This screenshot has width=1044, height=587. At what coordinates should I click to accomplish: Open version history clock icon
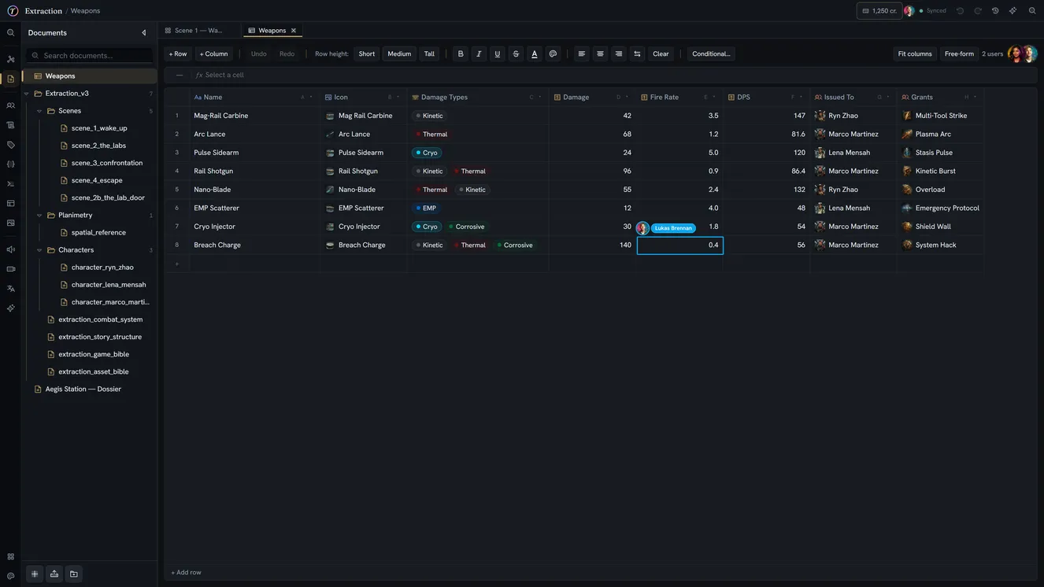click(995, 11)
